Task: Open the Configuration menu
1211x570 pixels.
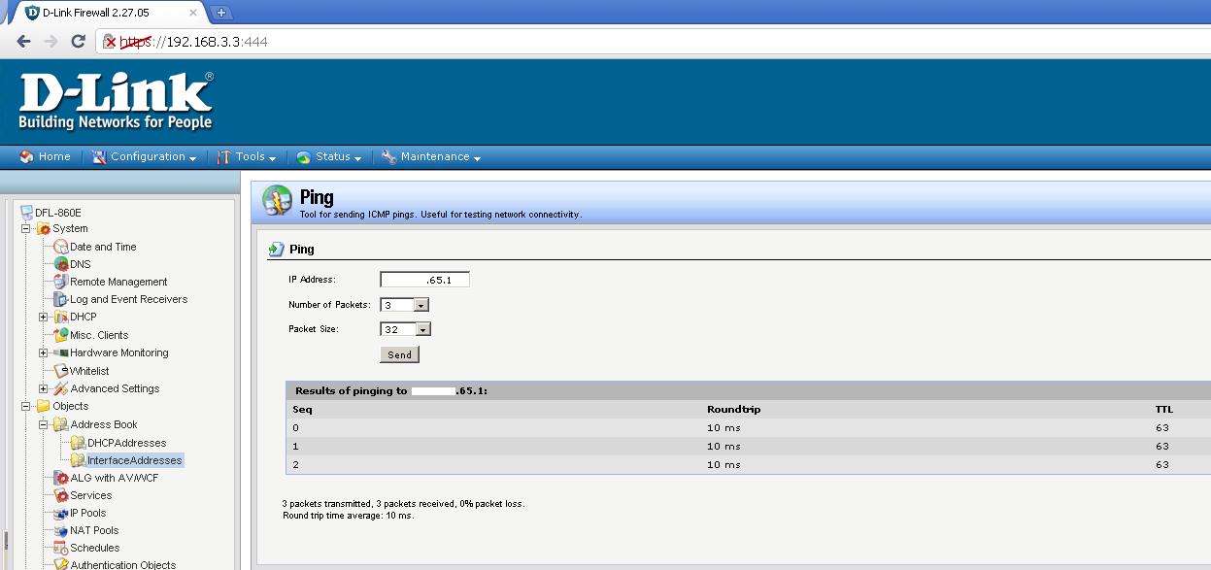Action: click(145, 157)
